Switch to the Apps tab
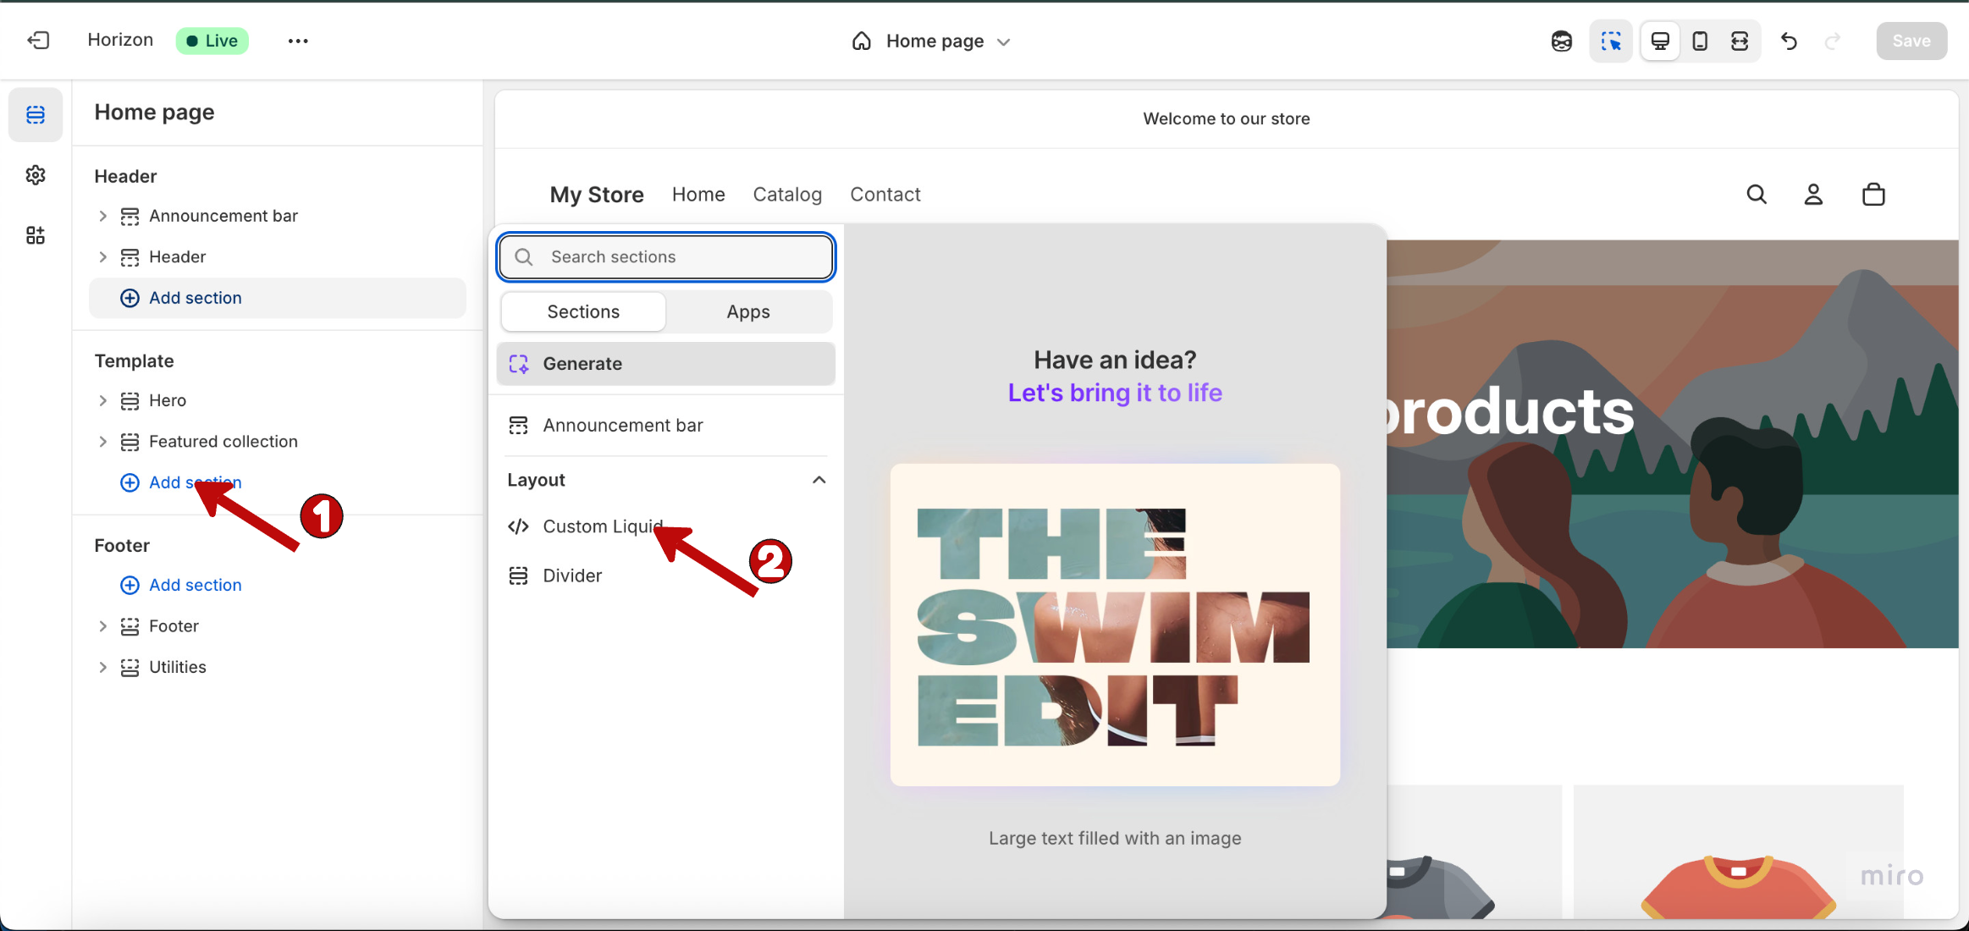The height and width of the screenshot is (931, 1969). coord(747,311)
